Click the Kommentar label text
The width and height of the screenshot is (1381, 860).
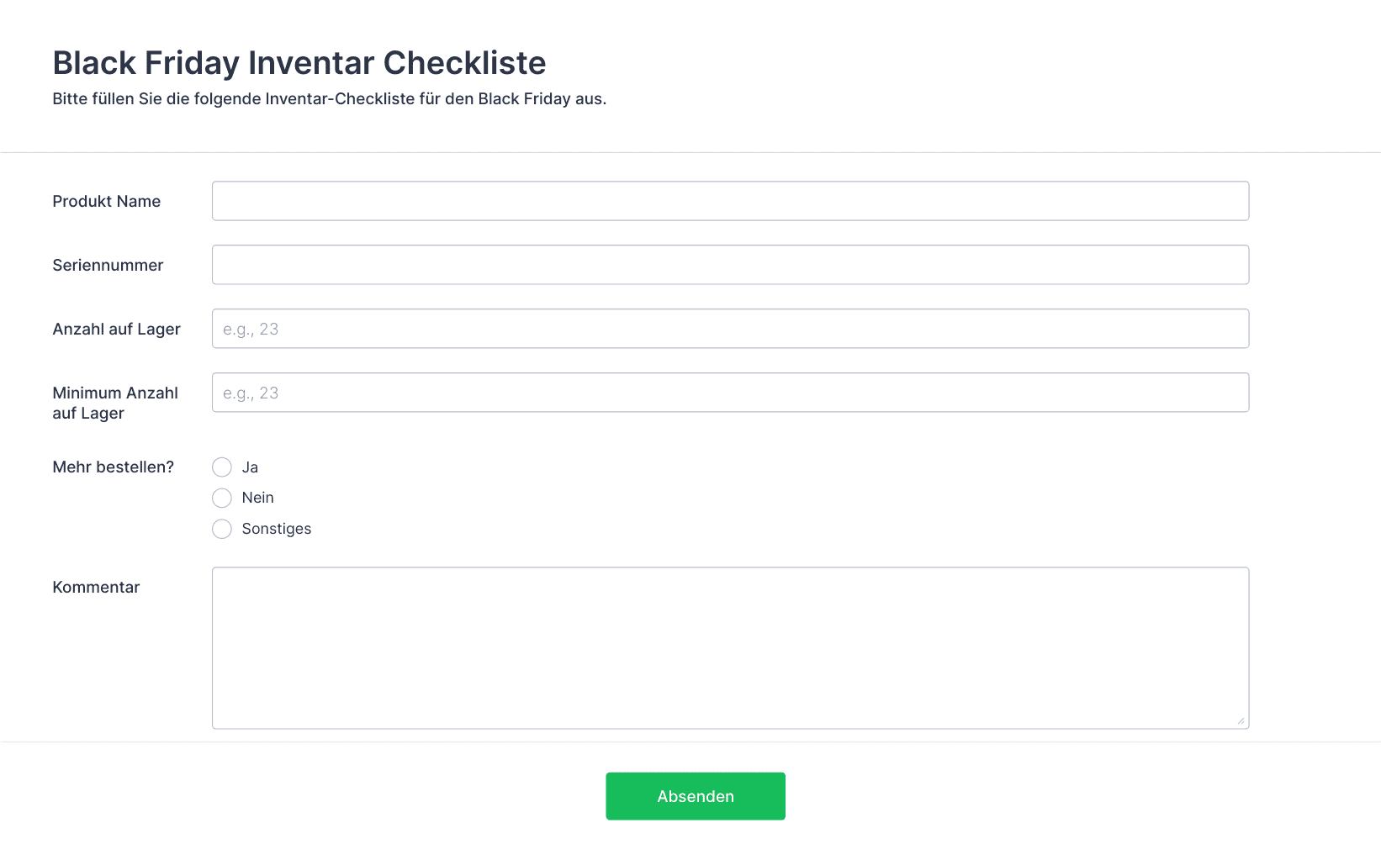[x=96, y=587]
